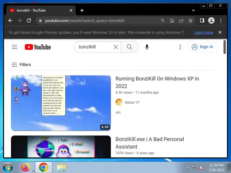Open the network tray icon

[195, 168]
